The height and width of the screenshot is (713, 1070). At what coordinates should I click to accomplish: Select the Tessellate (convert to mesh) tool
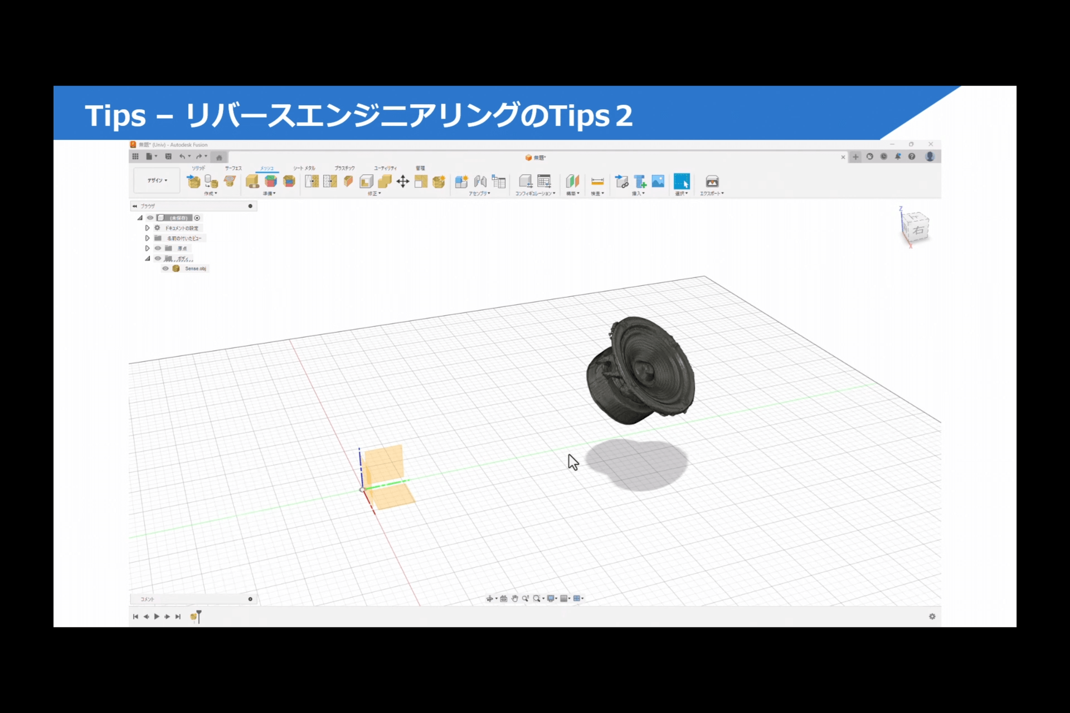(211, 181)
